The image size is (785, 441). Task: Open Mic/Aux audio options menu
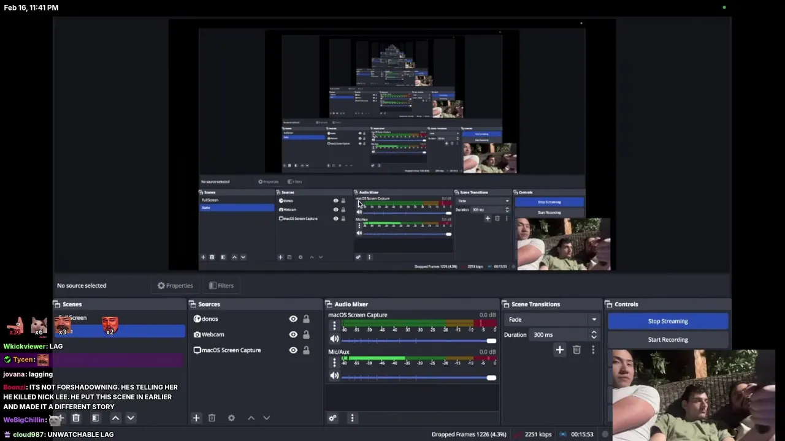click(x=334, y=362)
